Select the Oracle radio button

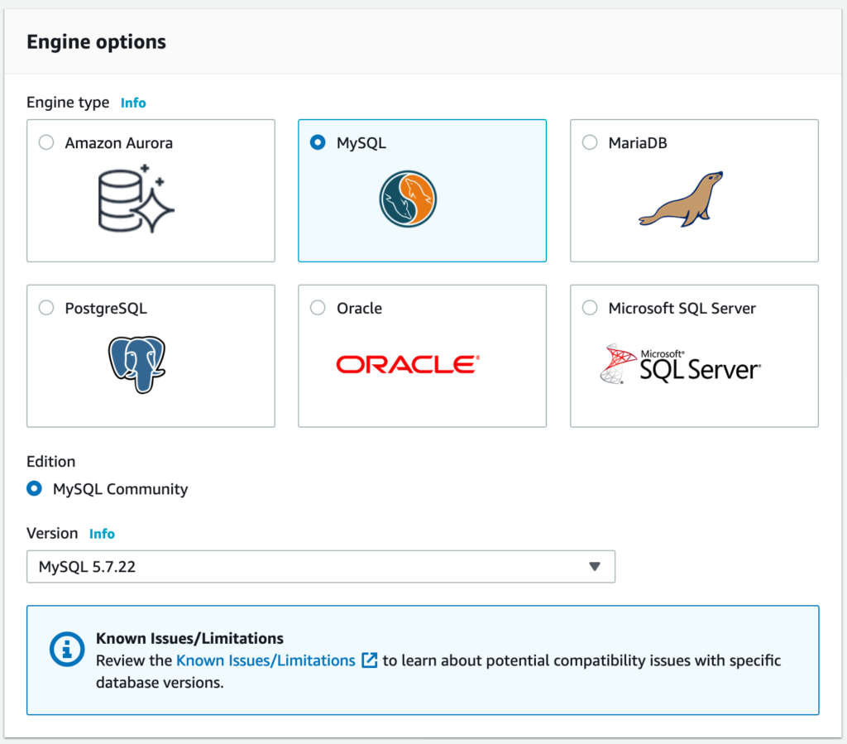(318, 308)
